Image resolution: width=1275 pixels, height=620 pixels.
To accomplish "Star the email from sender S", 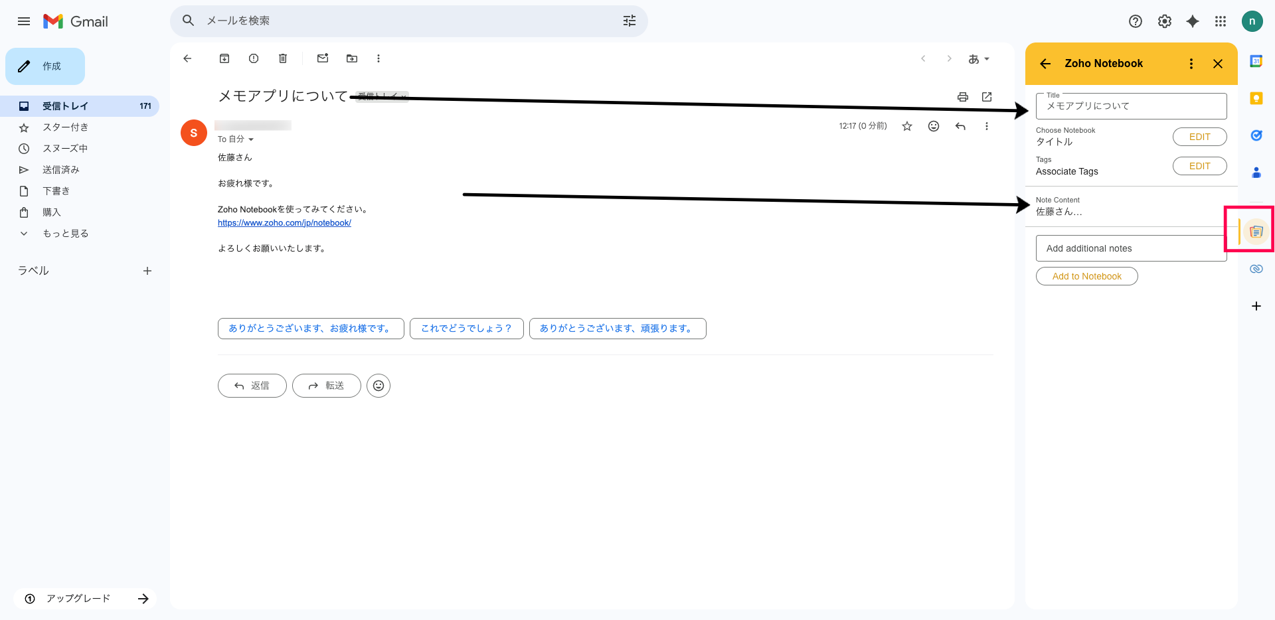I will pyautogui.click(x=907, y=126).
